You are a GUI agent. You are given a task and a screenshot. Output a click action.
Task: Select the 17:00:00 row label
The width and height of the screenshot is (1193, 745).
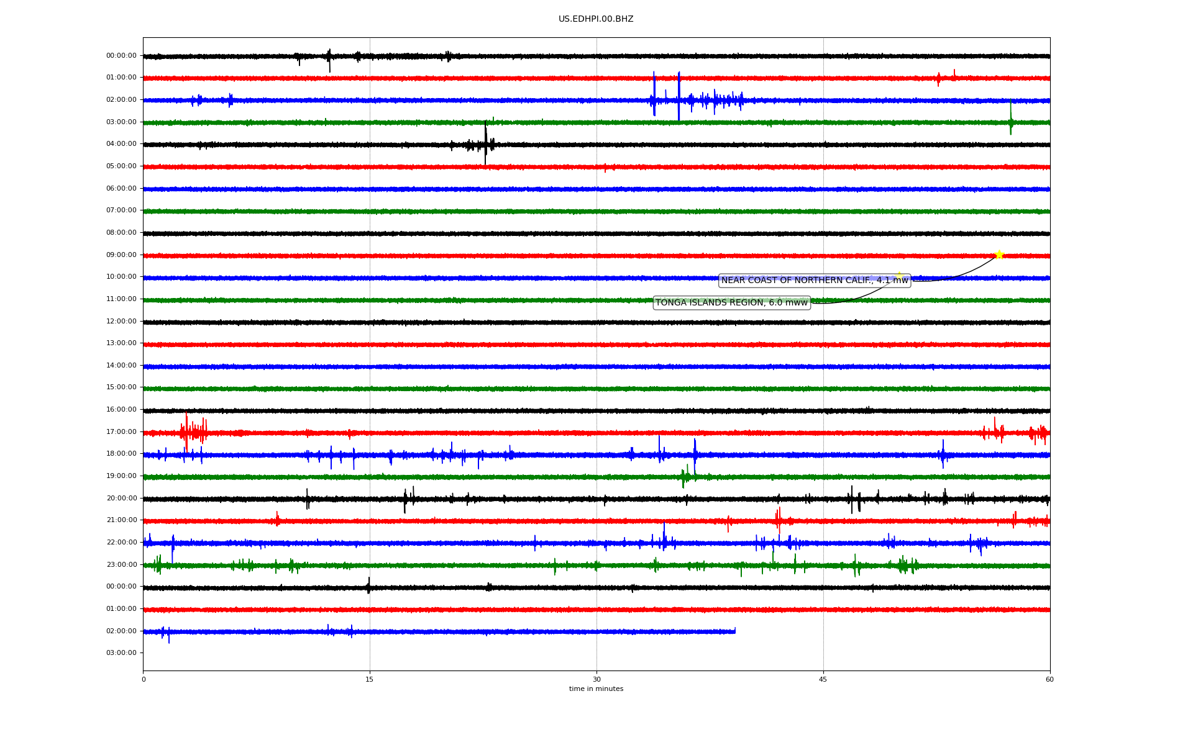121,432
